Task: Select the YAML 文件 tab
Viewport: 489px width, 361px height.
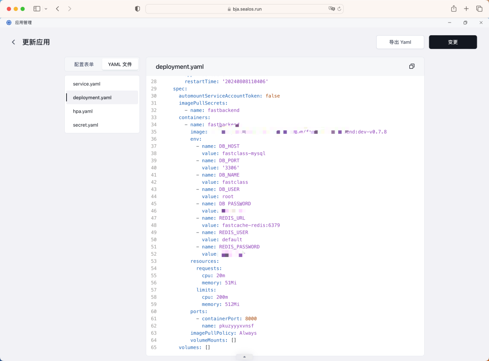Action: point(120,64)
